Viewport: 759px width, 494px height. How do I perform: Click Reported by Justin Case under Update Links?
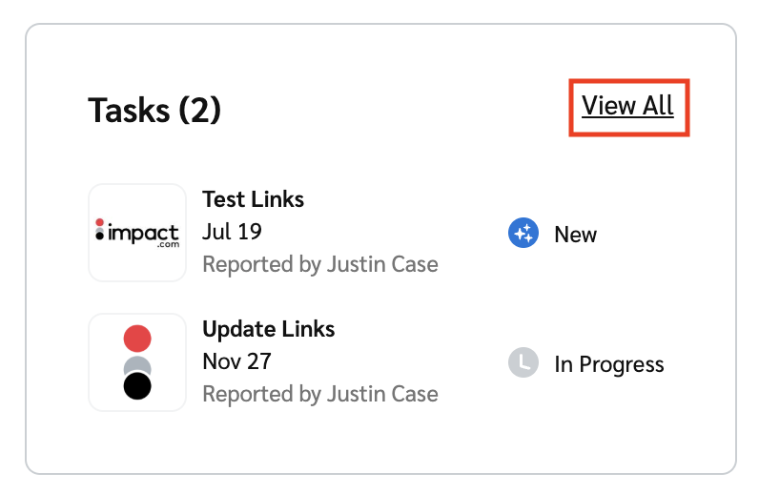point(319,394)
